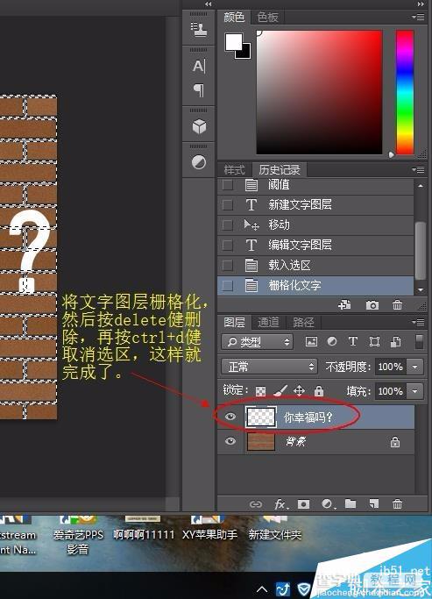Set history brush source beside 编辑文字图层
Screen dimensions: 432x599
[x=228, y=245]
